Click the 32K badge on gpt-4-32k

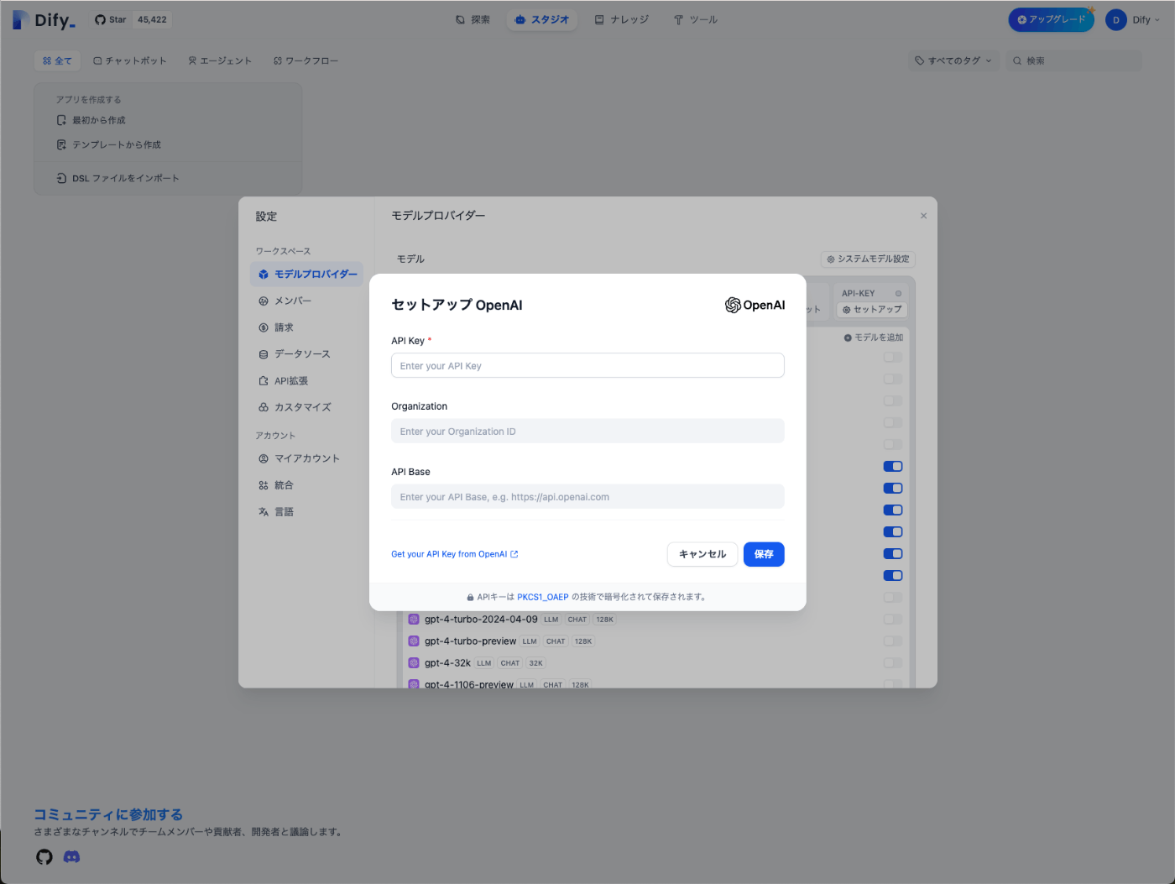coord(536,663)
